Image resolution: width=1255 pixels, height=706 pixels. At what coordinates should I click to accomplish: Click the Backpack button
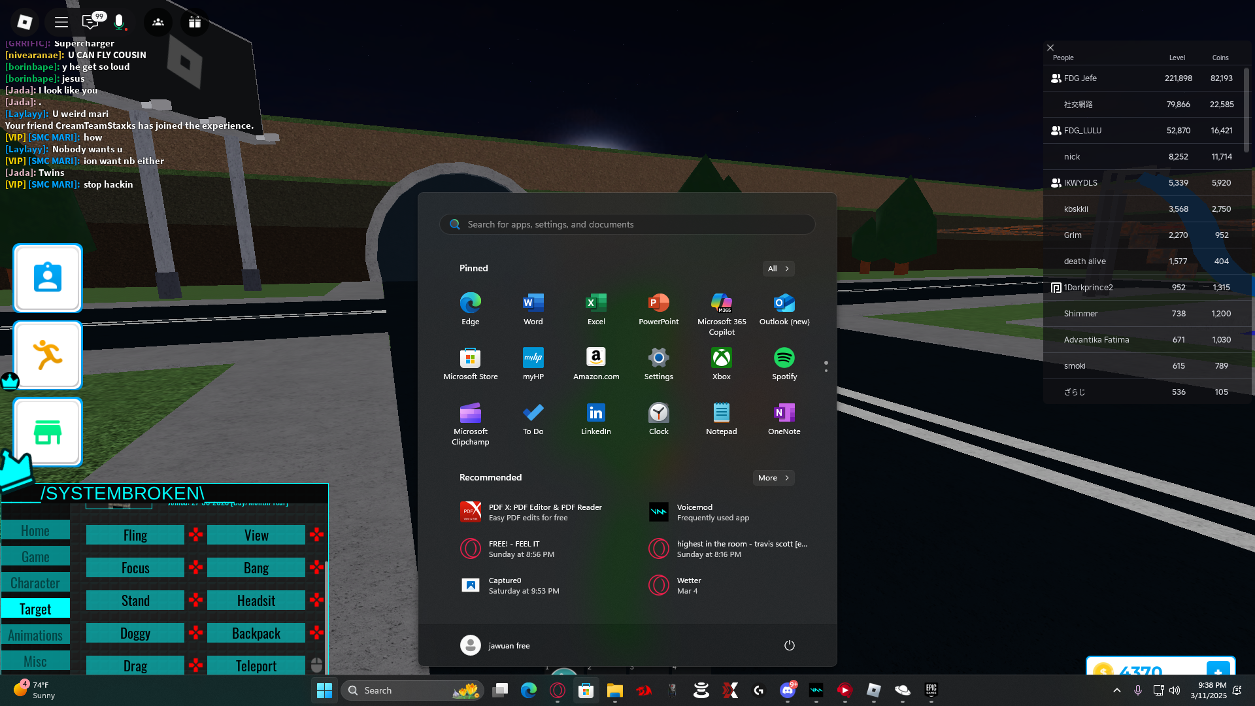point(256,633)
